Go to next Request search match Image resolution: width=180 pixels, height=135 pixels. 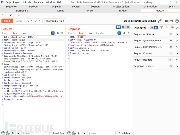click(x=18, y=133)
